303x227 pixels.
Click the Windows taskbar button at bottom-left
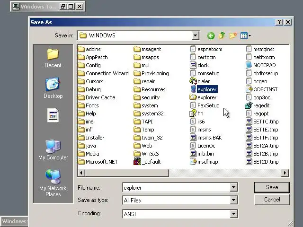14,221
